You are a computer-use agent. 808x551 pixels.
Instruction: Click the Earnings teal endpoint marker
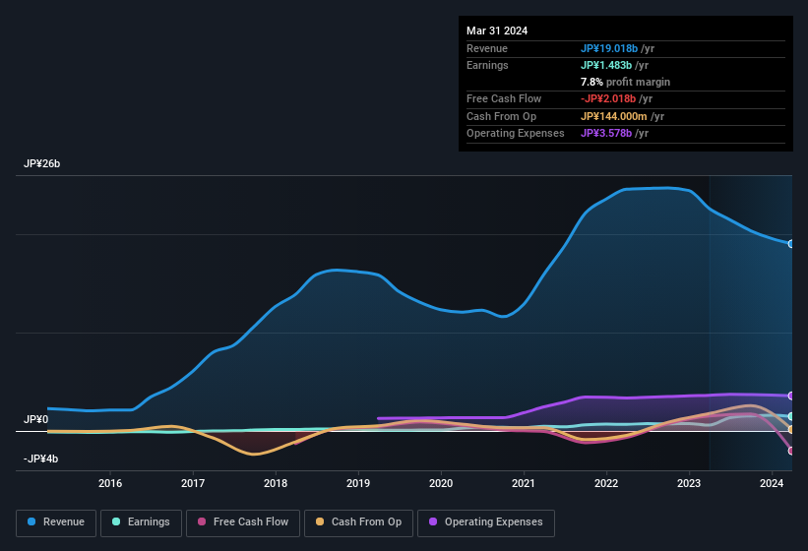click(791, 416)
